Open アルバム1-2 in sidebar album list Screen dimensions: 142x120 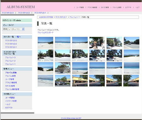pyautogui.click(x=10, y=61)
